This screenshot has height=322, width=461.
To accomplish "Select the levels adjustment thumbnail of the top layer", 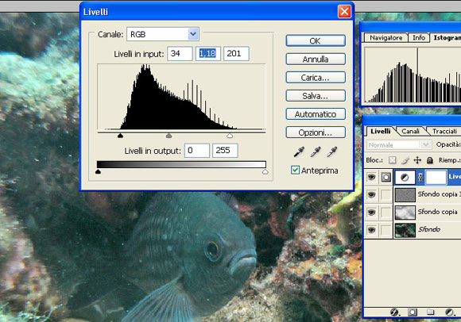I will click(405, 177).
